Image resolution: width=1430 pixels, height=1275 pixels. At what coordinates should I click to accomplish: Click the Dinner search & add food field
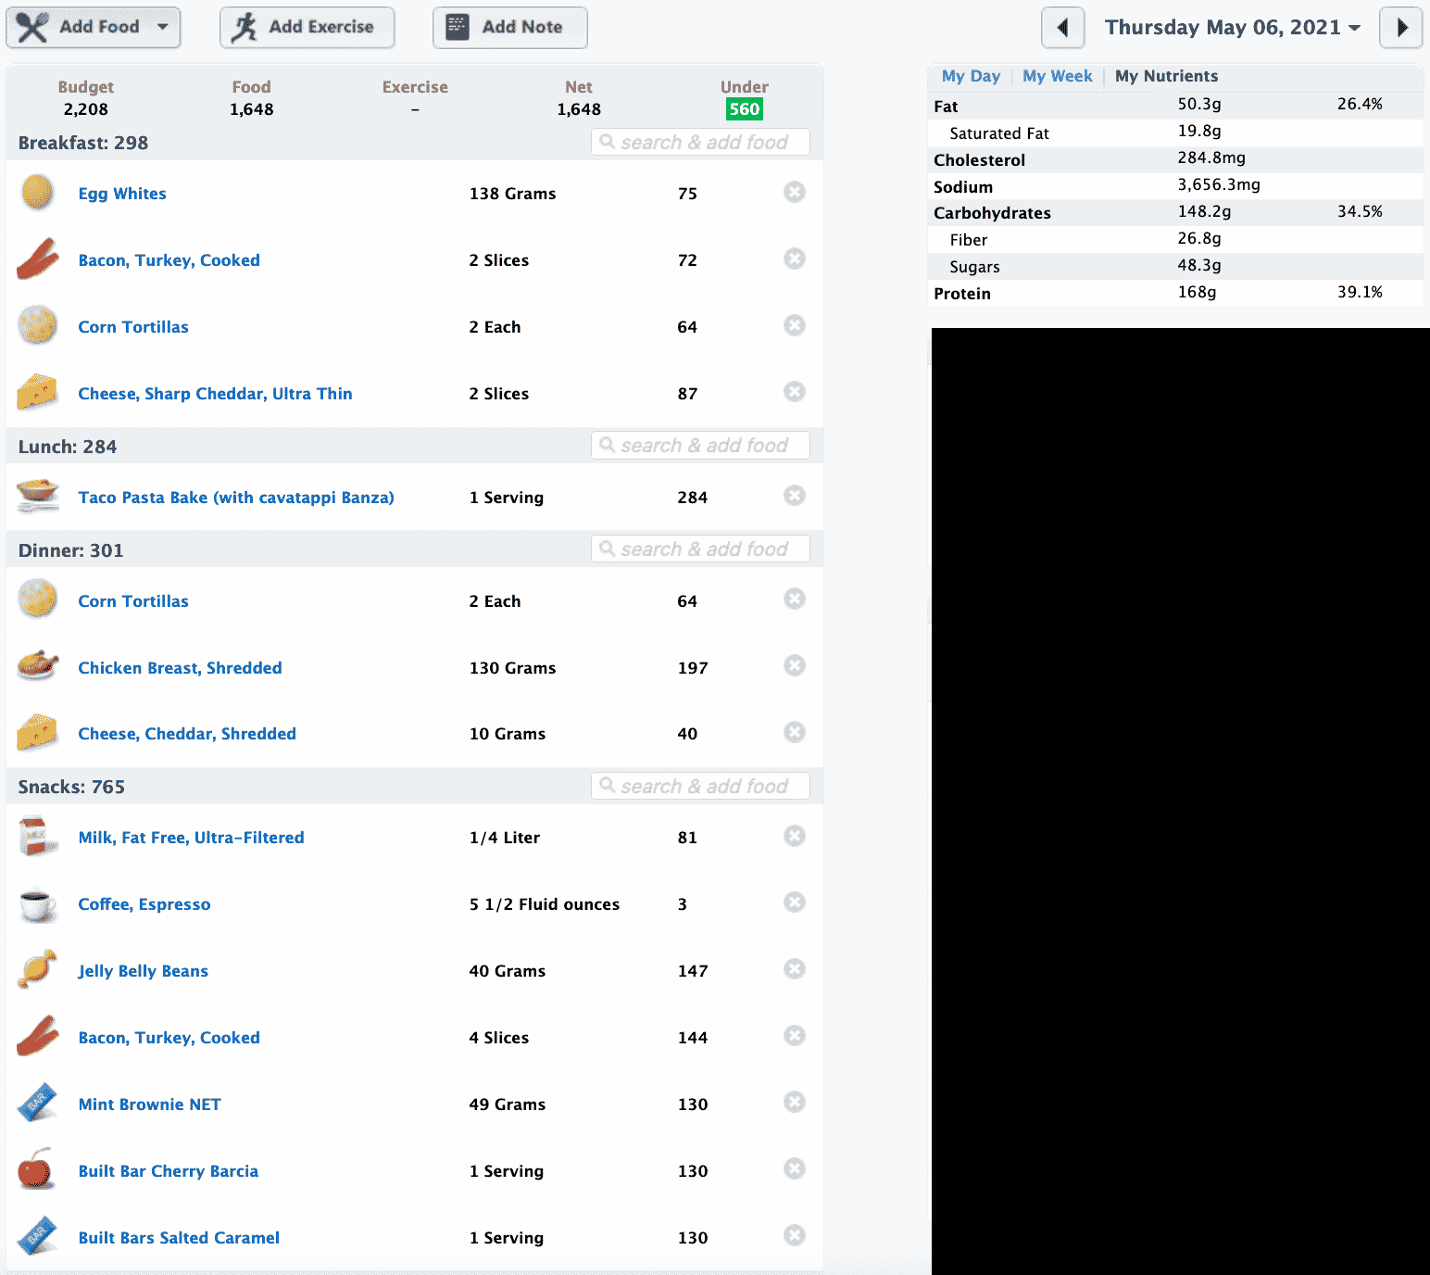tap(701, 549)
